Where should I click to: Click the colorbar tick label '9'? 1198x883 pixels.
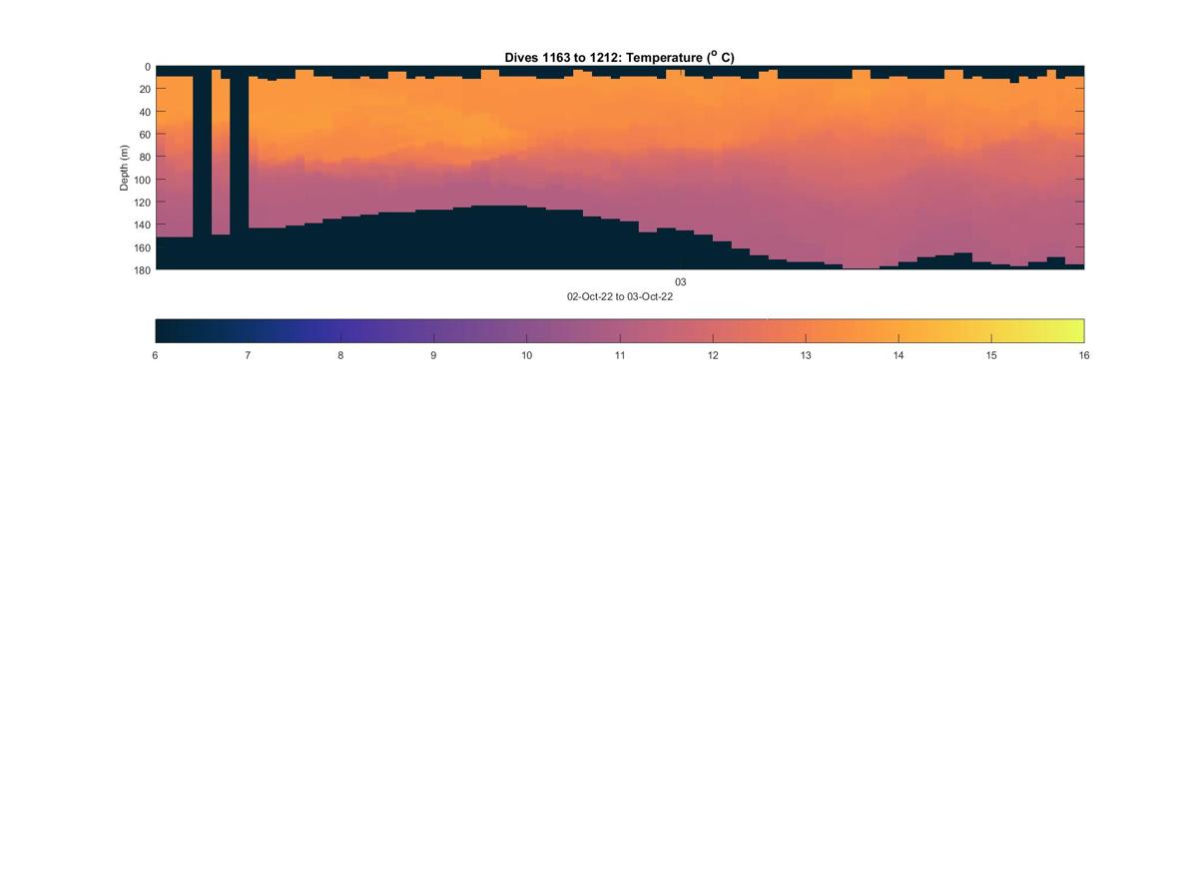coord(433,355)
